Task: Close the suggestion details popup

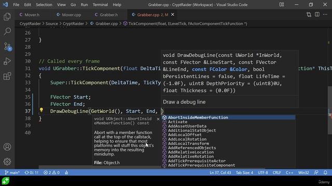Action: [x=158, y=119]
